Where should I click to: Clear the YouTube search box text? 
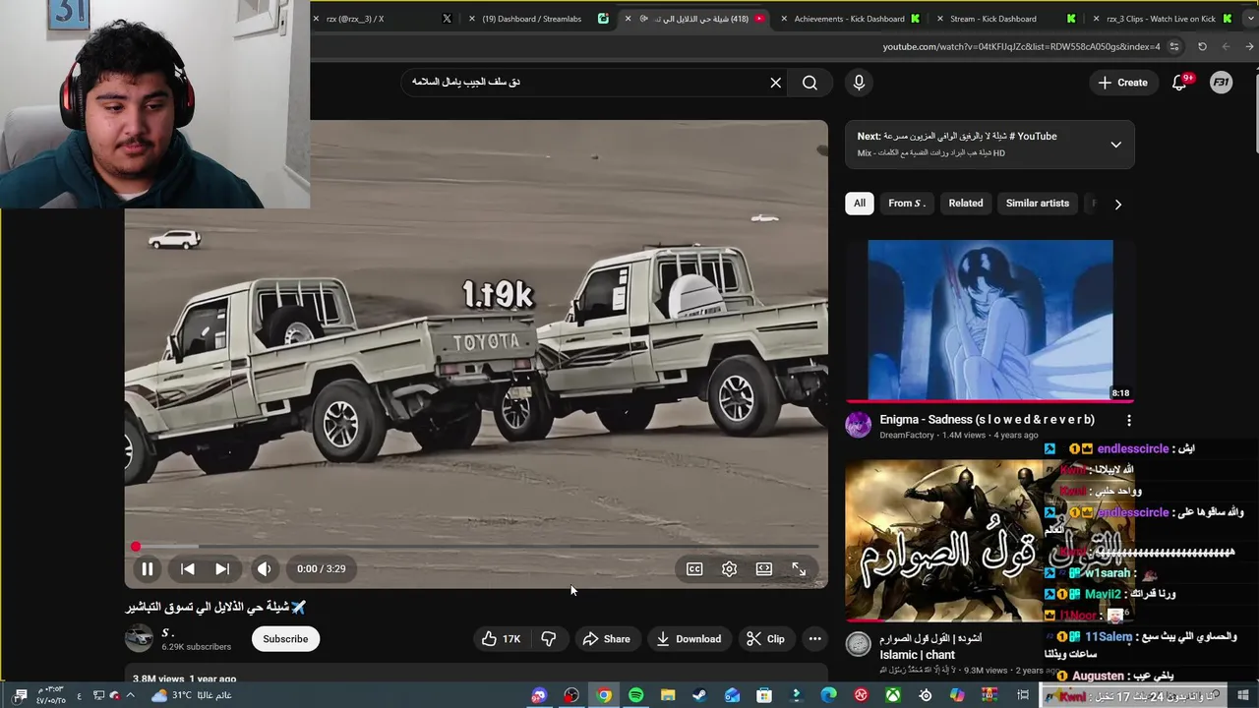click(x=775, y=83)
